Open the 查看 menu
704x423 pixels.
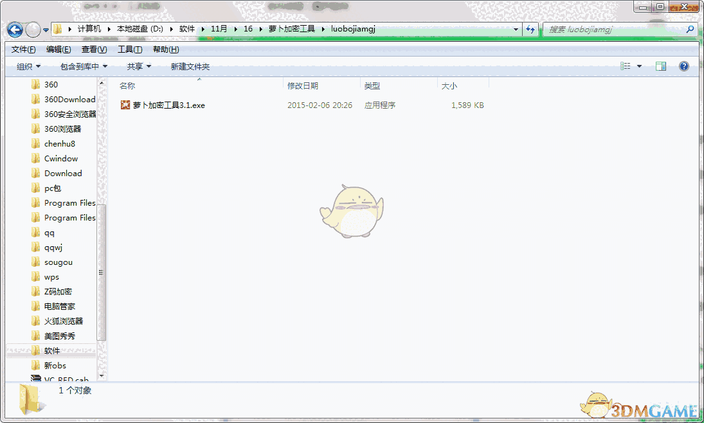93,49
